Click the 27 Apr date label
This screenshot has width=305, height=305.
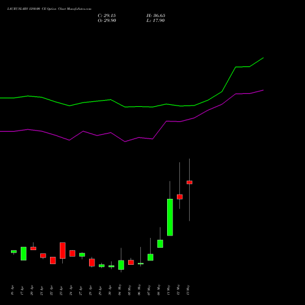pos(81,290)
